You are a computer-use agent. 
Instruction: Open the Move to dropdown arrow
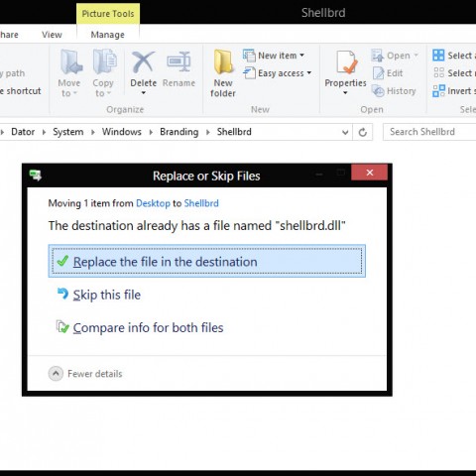(75, 93)
